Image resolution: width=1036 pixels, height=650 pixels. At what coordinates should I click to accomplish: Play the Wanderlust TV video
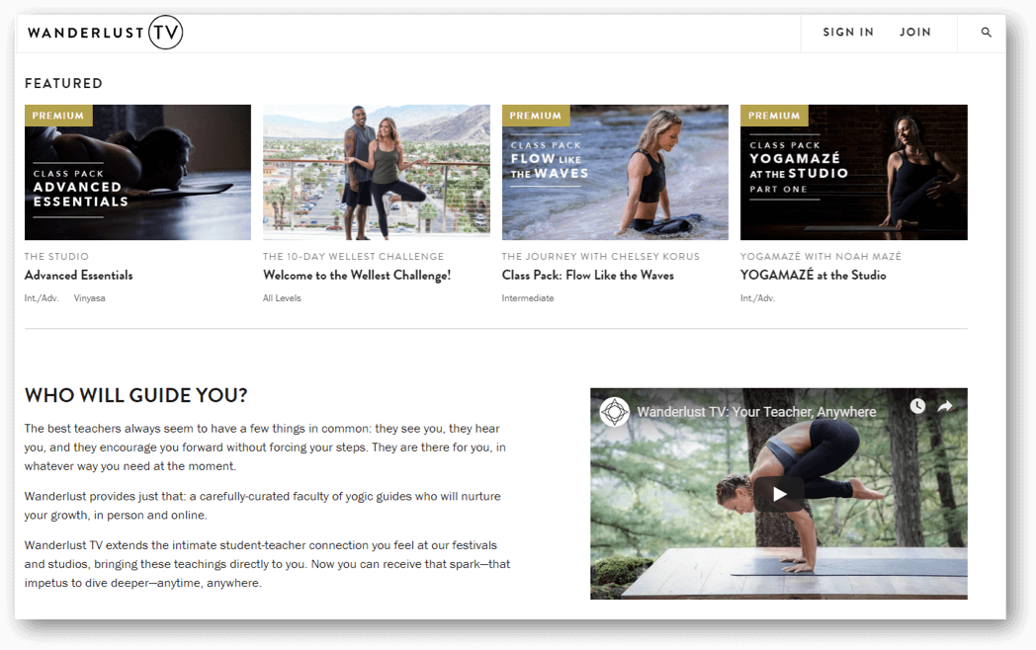(x=780, y=494)
